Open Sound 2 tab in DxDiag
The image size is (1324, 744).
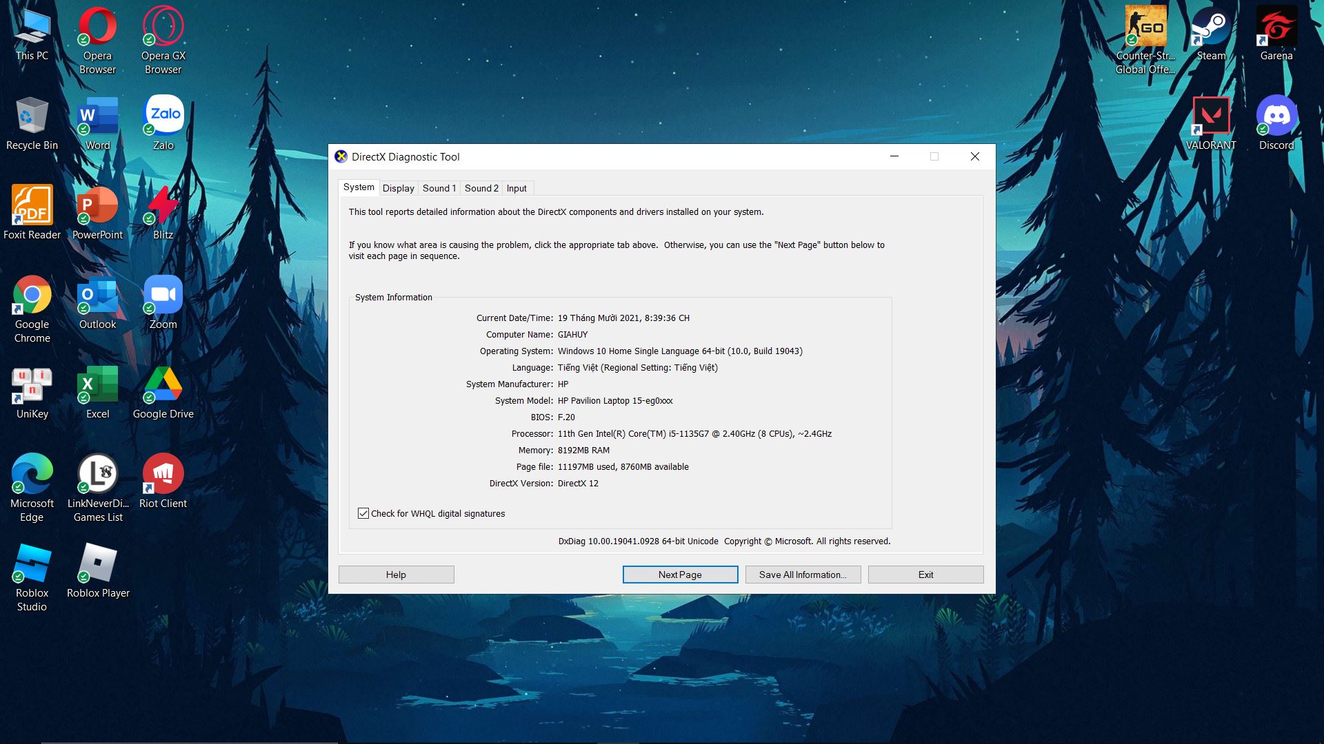pos(481,188)
